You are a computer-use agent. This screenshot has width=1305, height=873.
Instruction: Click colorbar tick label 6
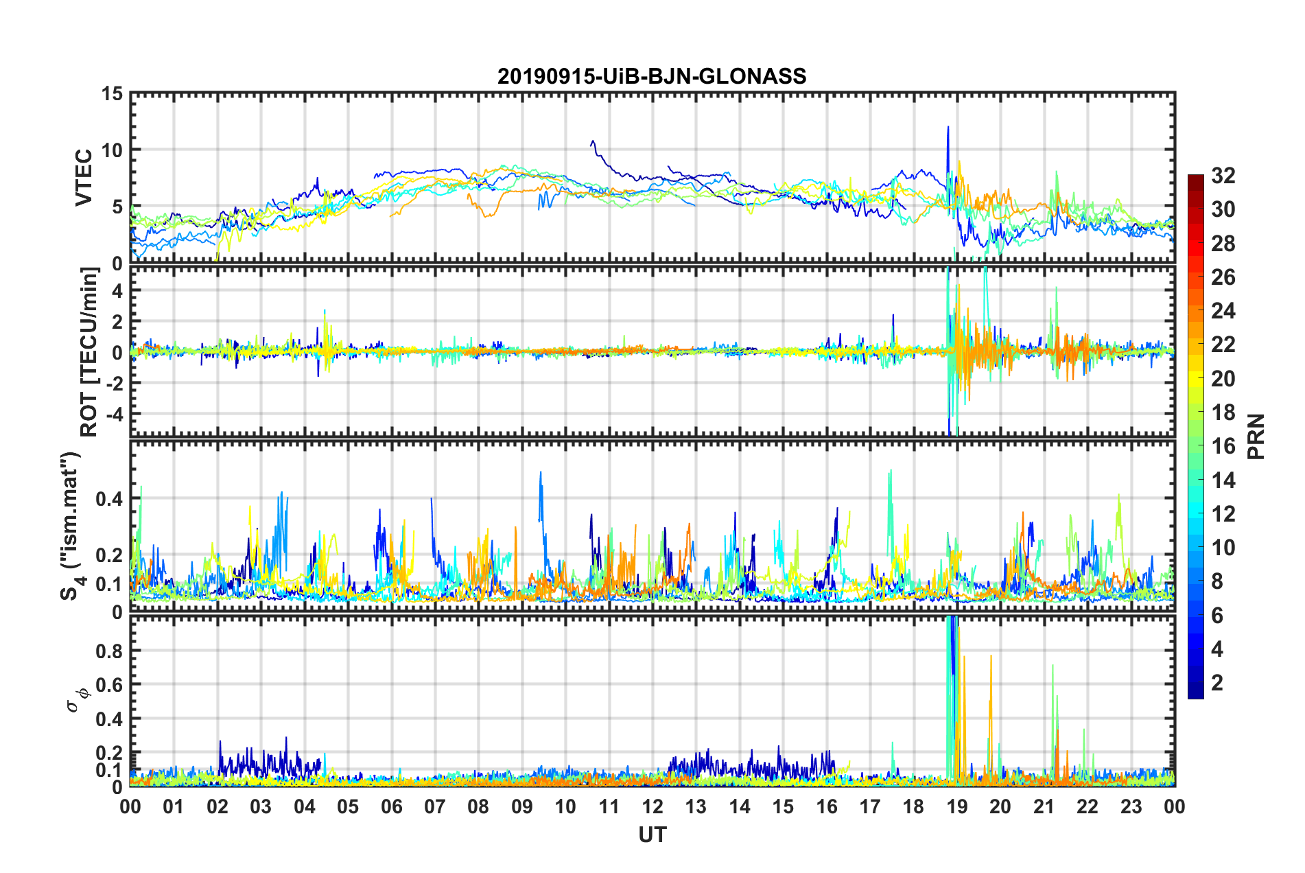coord(1217,616)
